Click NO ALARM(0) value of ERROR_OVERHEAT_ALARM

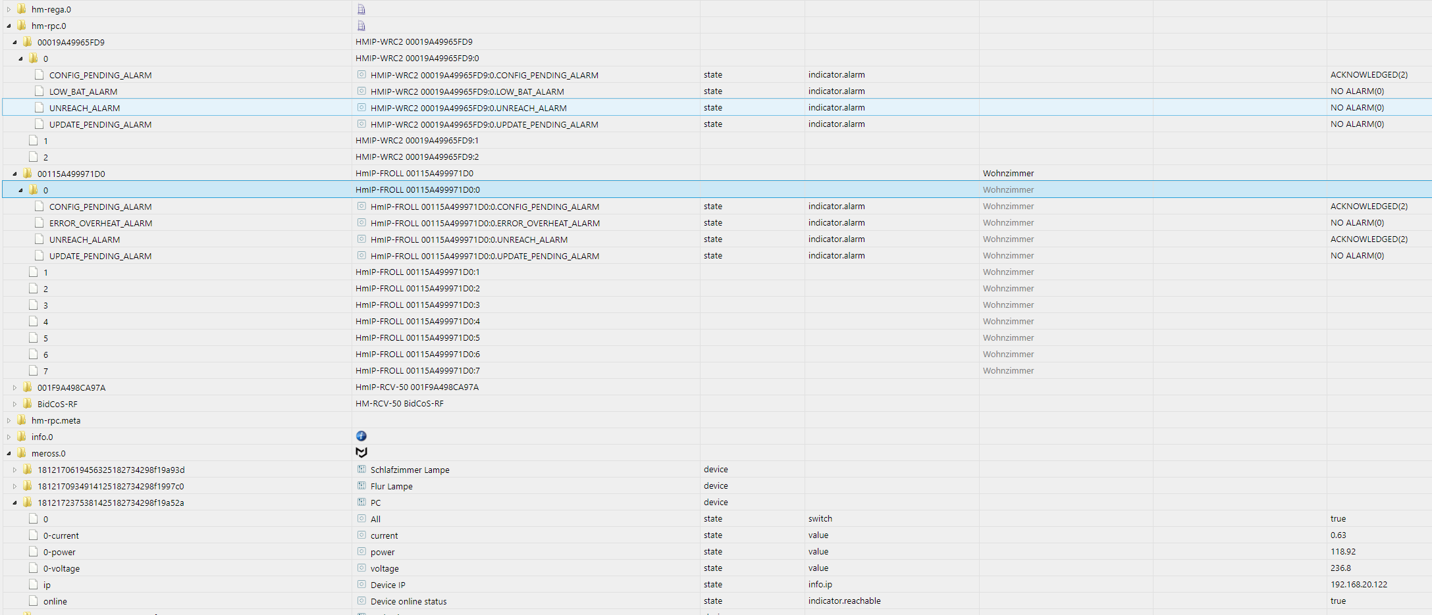point(1358,222)
